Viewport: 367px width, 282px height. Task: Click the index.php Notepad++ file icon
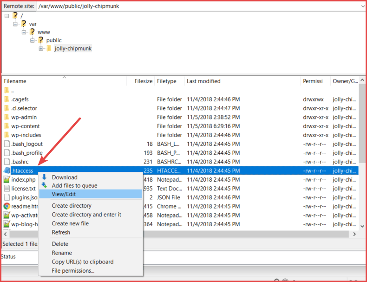click(7, 179)
